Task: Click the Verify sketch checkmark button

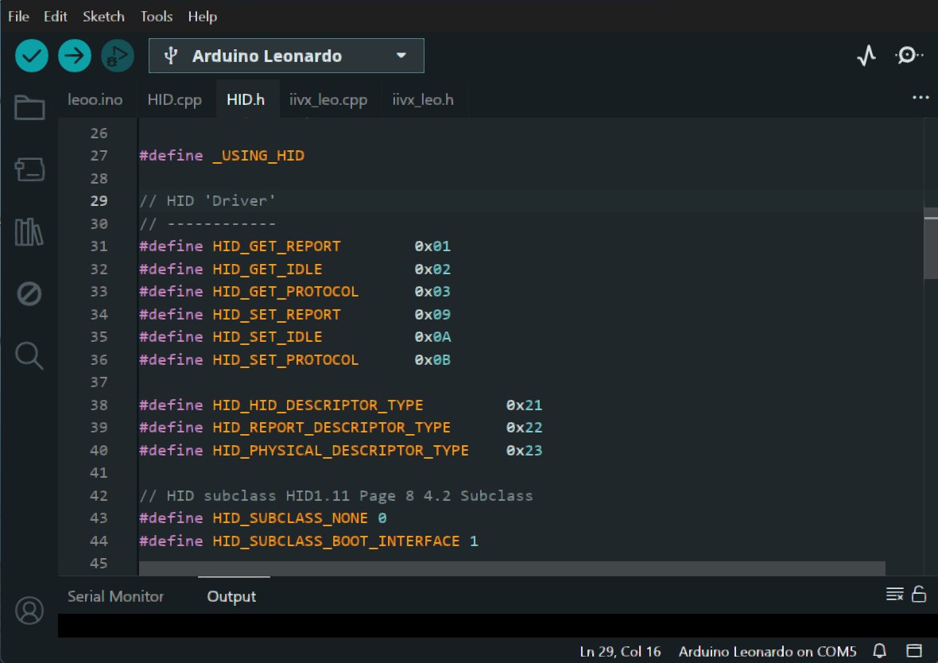Action: [x=32, y=56]
